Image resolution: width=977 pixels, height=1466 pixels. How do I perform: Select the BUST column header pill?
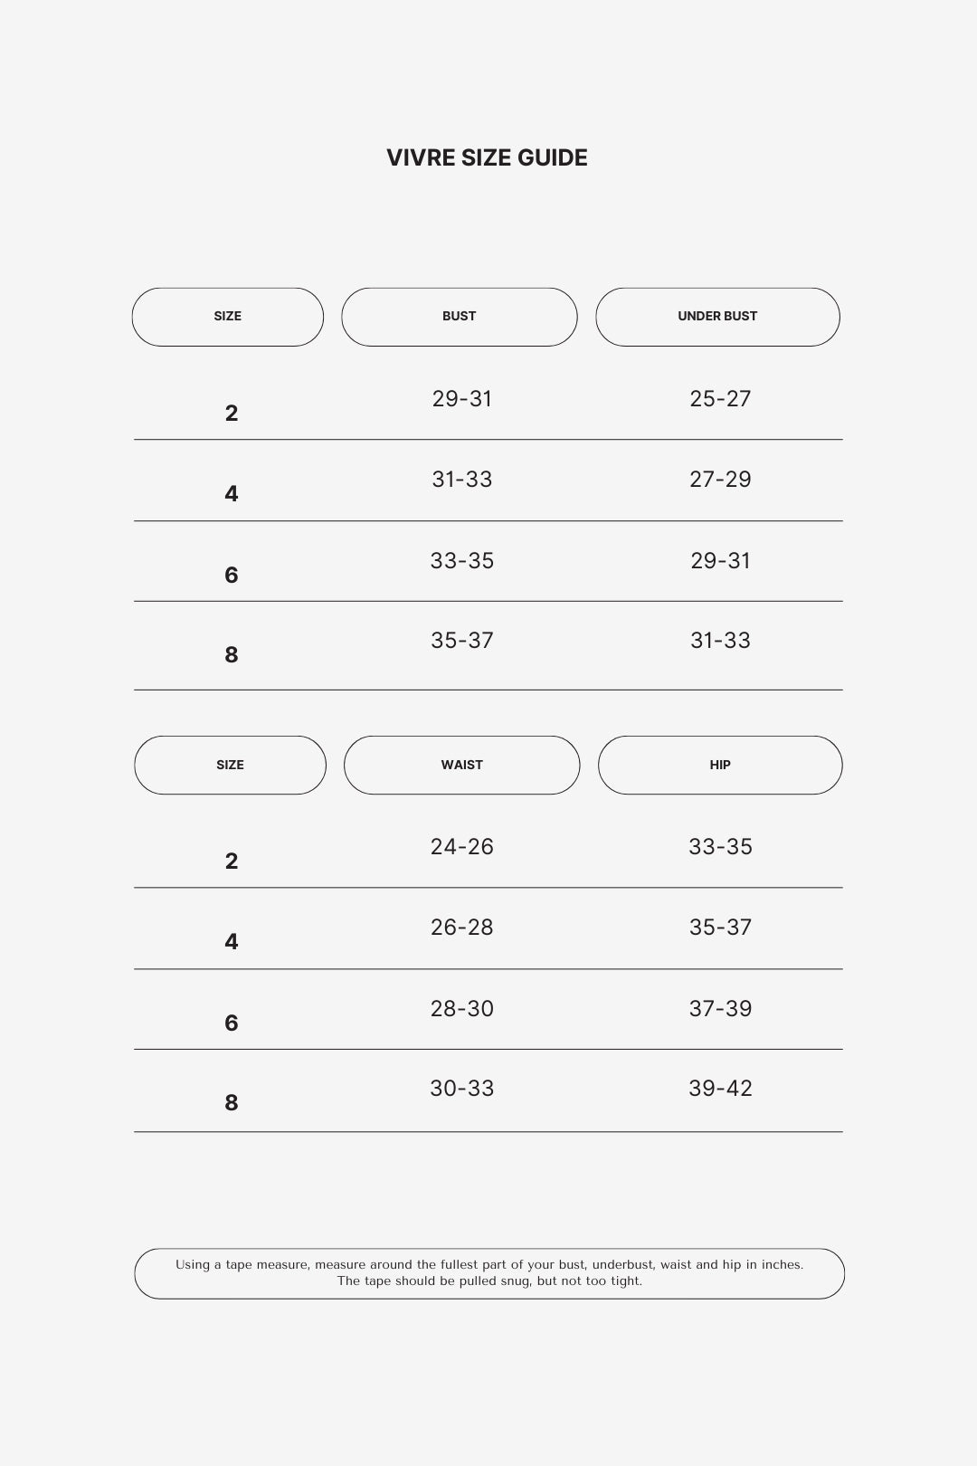459,317
